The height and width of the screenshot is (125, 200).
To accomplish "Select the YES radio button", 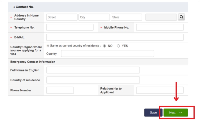I will [x=118, y=46].
